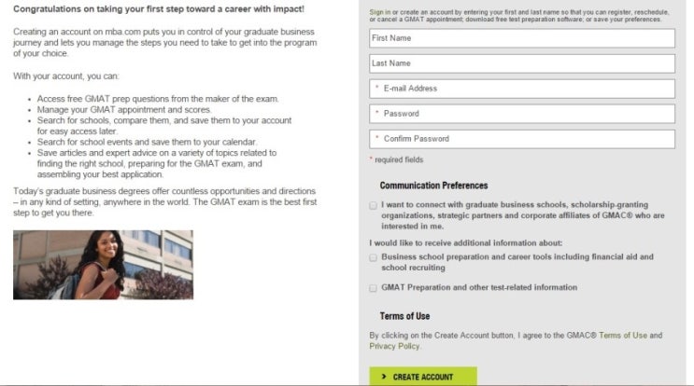Click the 'Access free GMAT prep questions' bullet

158,99
